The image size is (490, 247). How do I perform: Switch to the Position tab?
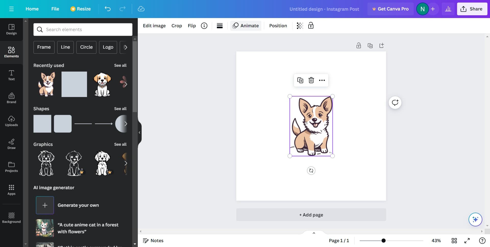278,25
